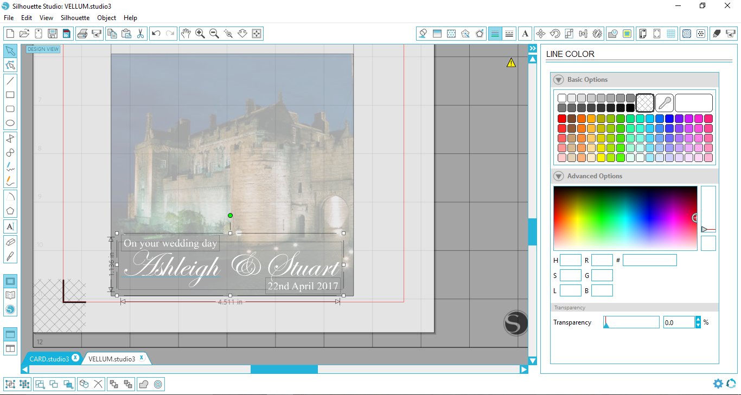Click the H hue value field
Screen dimensions: 741x395
point(570,260)
